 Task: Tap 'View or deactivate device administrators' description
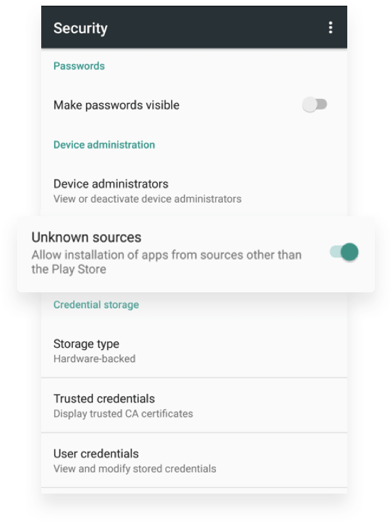click(148, 199)
